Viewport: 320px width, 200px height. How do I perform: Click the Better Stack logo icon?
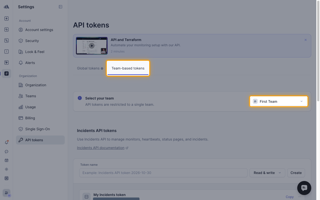[x=6, y=7]
